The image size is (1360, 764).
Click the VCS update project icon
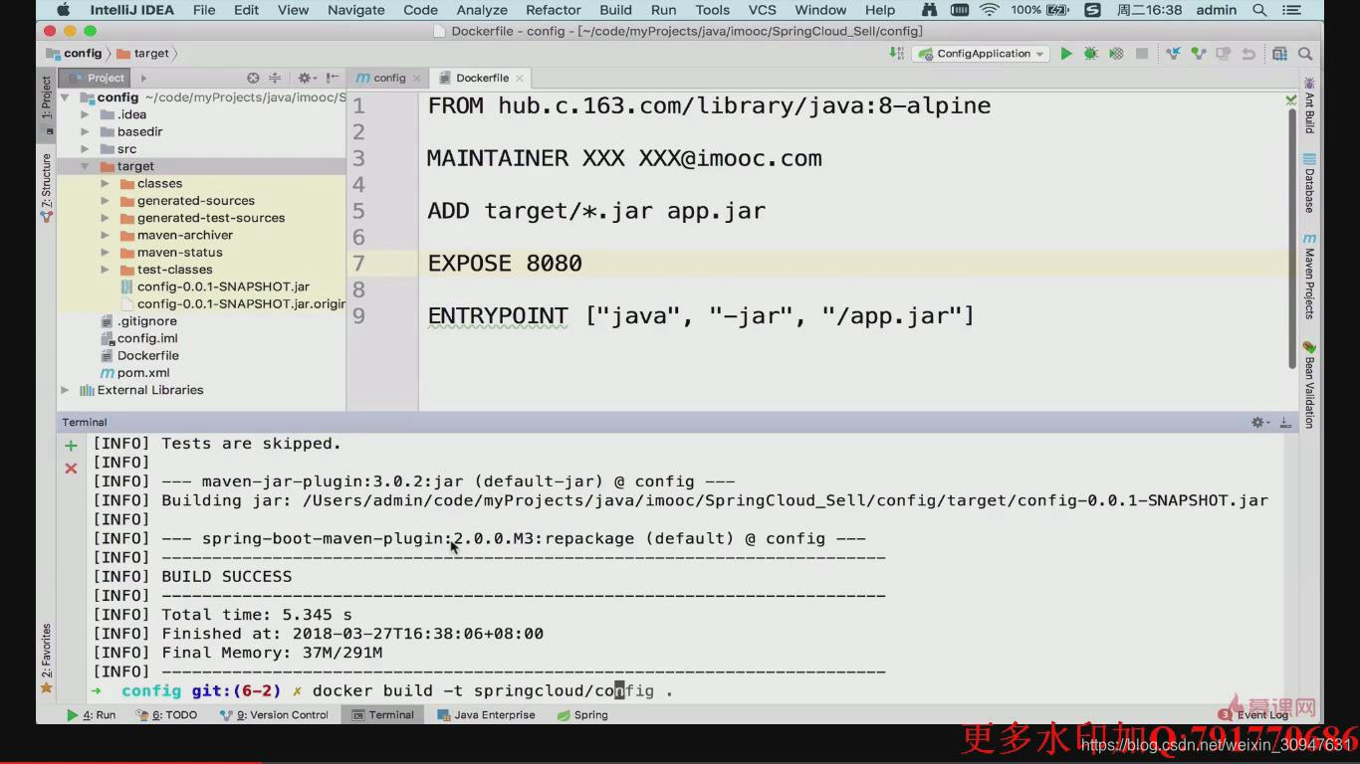click(1173, 54)
